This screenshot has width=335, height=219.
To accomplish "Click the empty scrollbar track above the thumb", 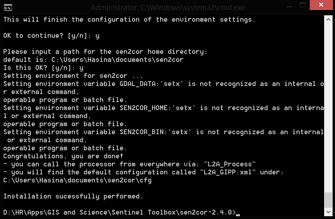I will click(328, 107).
